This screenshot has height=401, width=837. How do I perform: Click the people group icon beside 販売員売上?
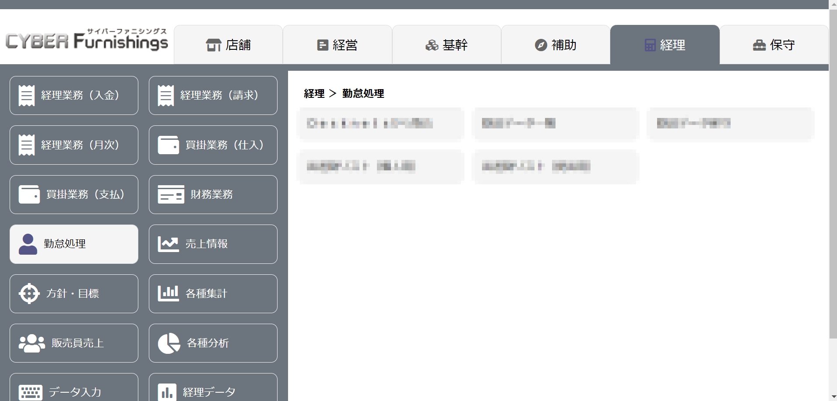[x=32, y=343]
